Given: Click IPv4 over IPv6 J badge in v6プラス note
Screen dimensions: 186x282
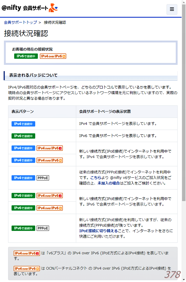Looking at the screenshot, I should click(27, 253).
